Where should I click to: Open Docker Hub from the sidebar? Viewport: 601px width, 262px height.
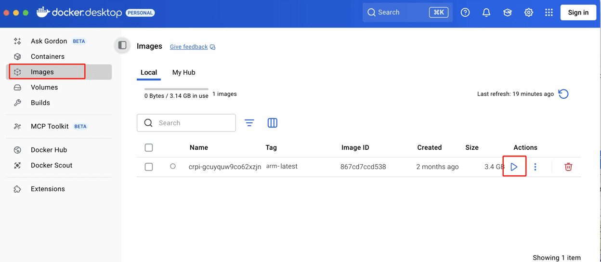59,150
